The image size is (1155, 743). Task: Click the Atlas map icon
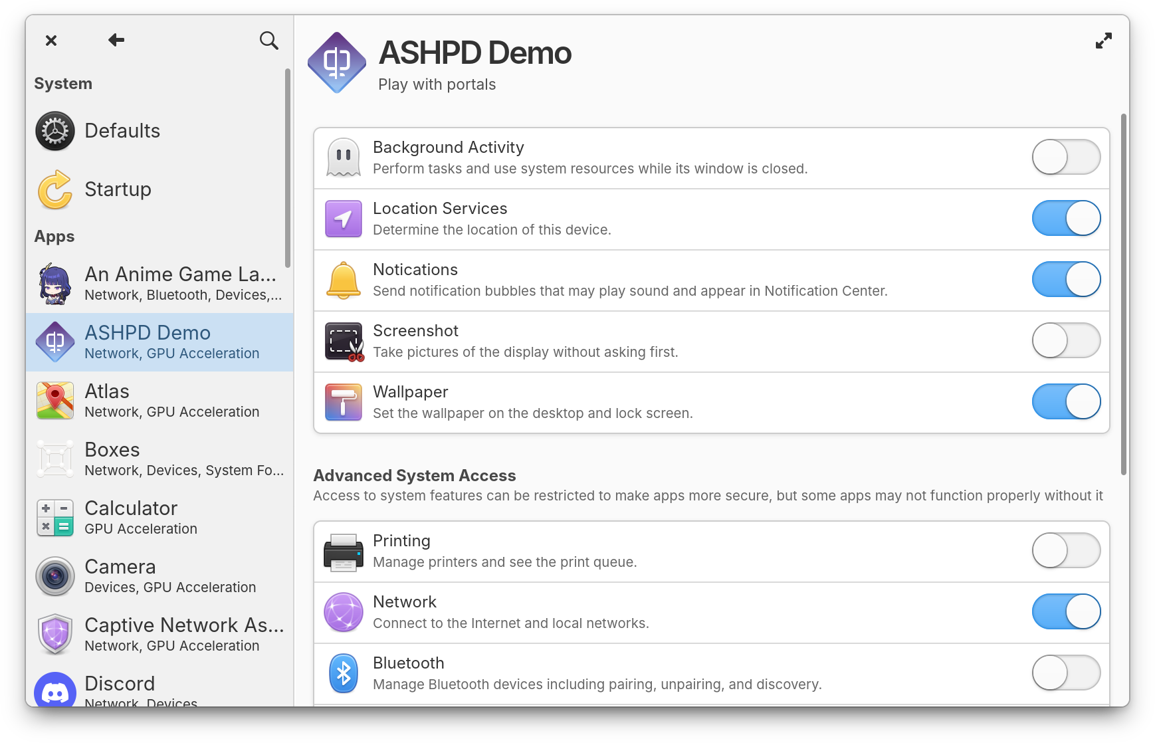point(55,401)
